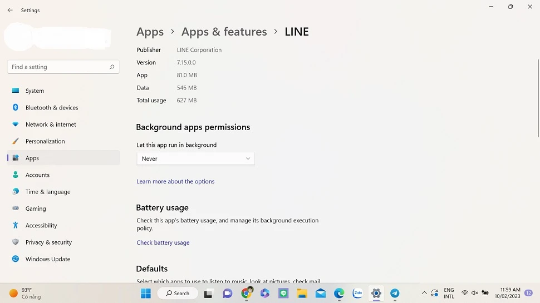Show hidden system tray icons chevron

(424, 293)
